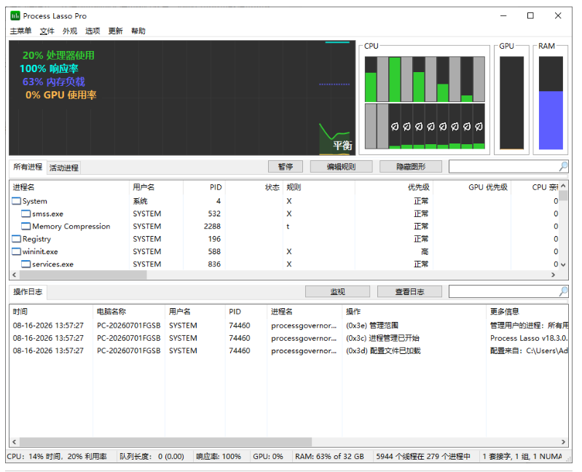582x472 pixels.
Task: Open the 帮助 menu
Action: (138, 31)
